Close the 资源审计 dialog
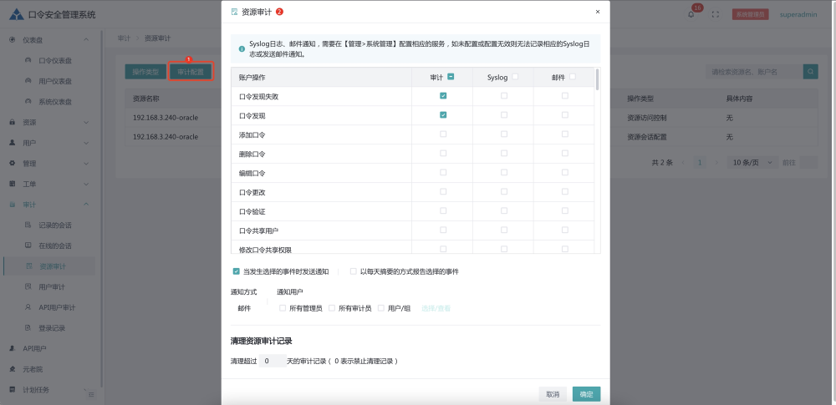The width and height of the screenshot is (836, 405). click(x=597, y=12)
